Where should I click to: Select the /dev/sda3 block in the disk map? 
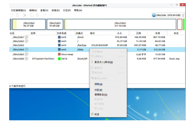(55, 24)
